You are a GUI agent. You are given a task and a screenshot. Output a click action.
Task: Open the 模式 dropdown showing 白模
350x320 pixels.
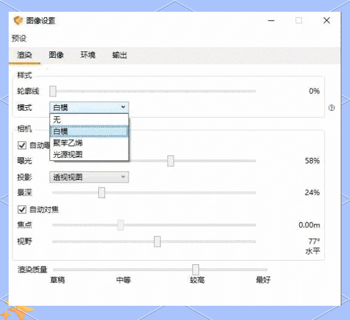(89, 108)
